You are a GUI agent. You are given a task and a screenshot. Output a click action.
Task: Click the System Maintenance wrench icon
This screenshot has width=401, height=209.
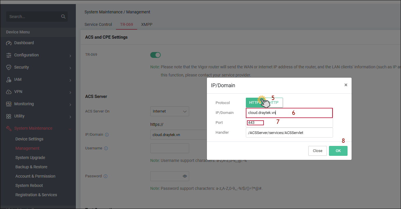point(9,128)
